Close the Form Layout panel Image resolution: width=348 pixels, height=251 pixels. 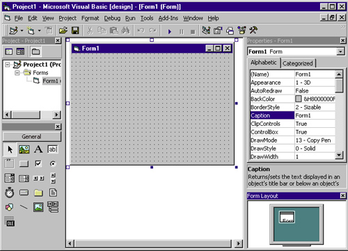coord(343,196)
